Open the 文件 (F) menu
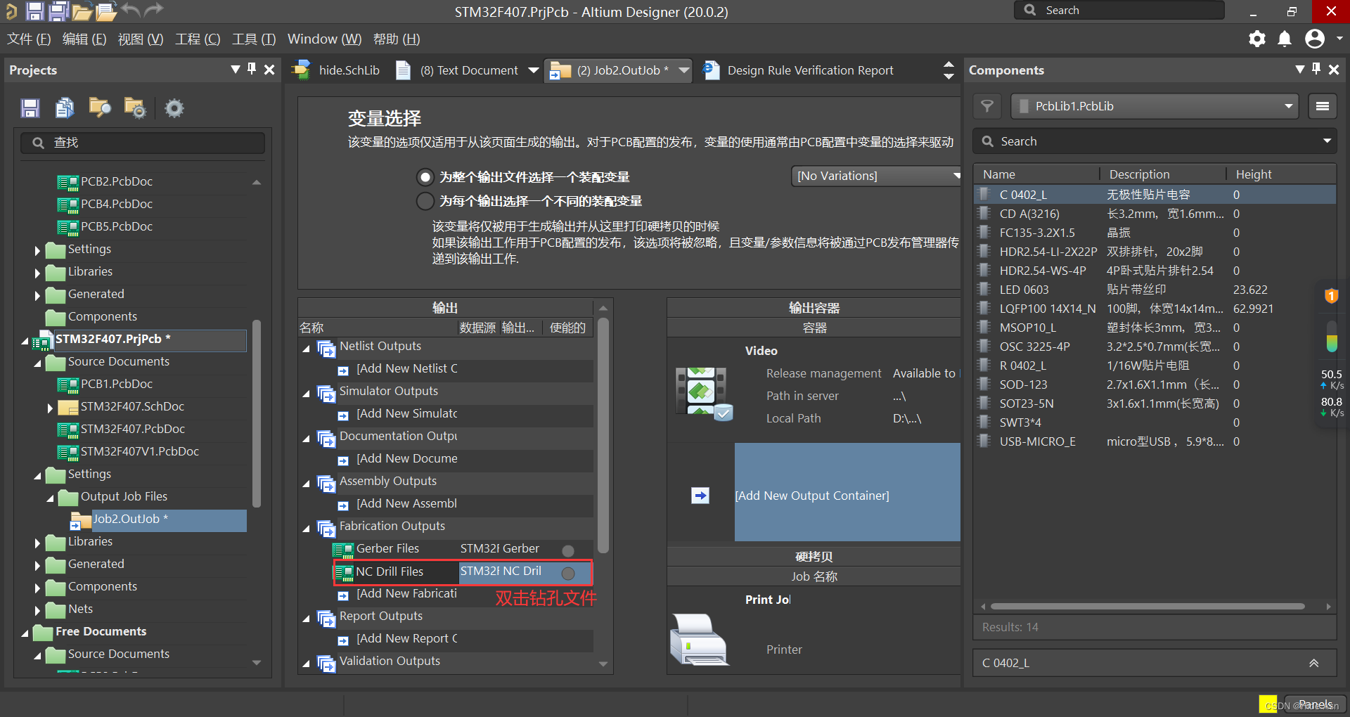This screenshot has width=1350, height=717. [29, 39]
